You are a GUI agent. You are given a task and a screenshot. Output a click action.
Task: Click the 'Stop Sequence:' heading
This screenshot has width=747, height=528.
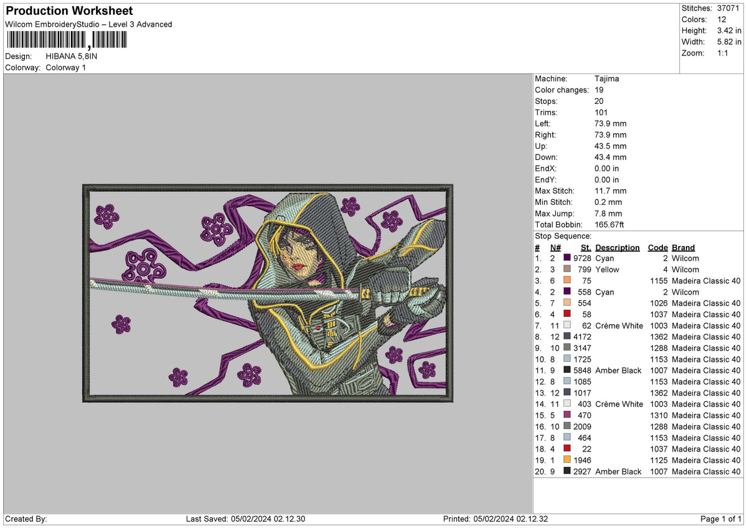563,236
